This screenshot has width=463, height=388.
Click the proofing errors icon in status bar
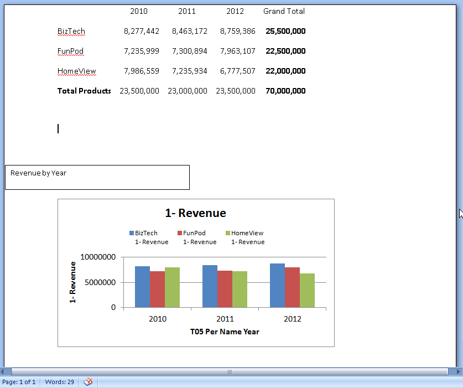point(88,382)
